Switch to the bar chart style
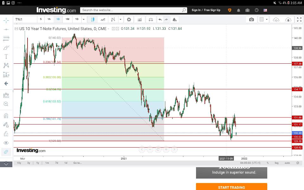Image resolution: width=304 pixels, height=190 pixels. [x=113, y=19]
